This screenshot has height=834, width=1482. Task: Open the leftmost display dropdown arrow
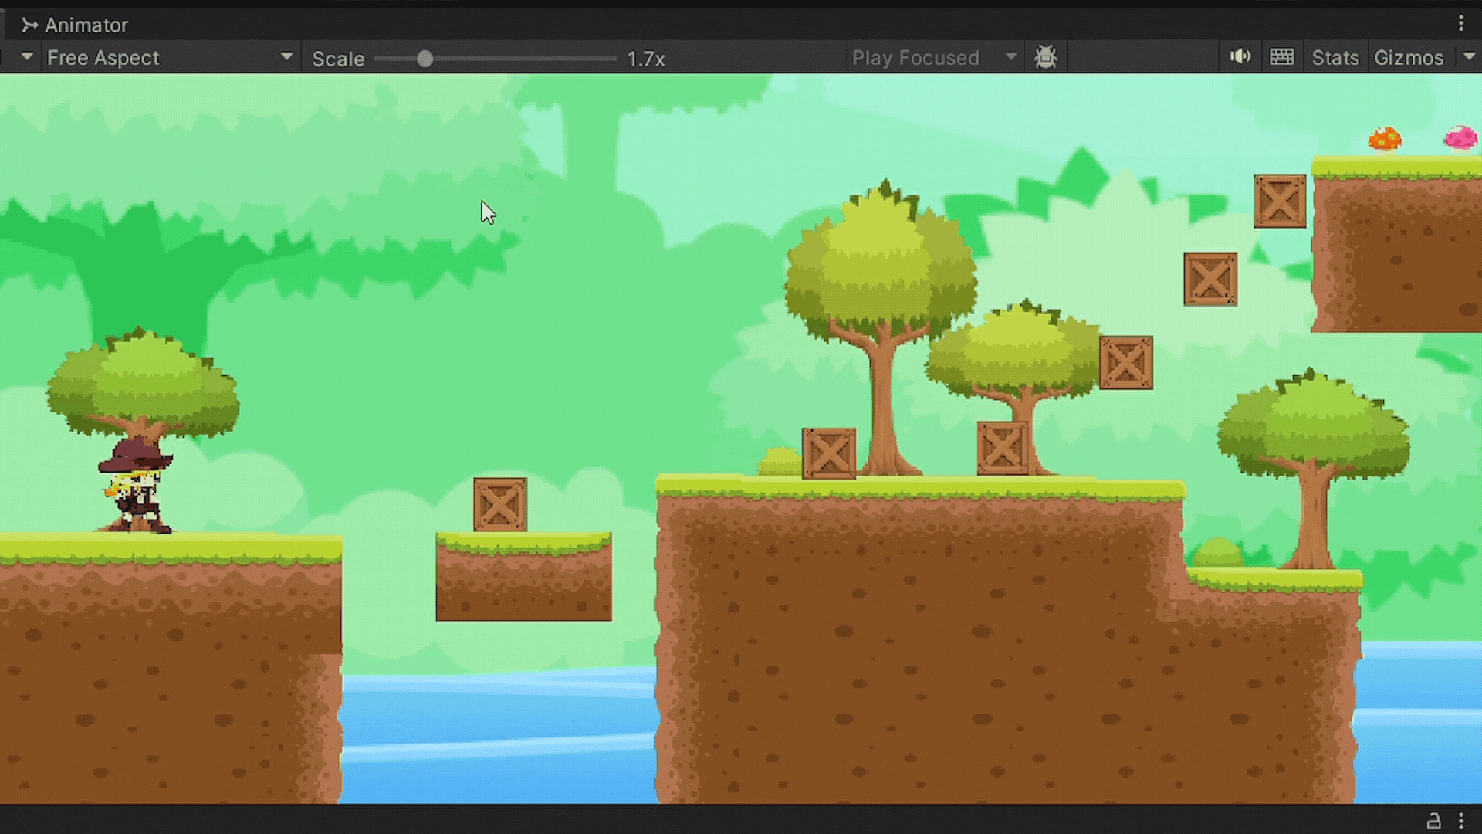[27, 57]
